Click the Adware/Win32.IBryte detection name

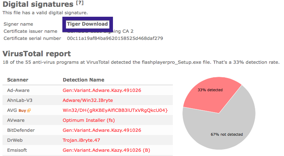coord(88,100)
